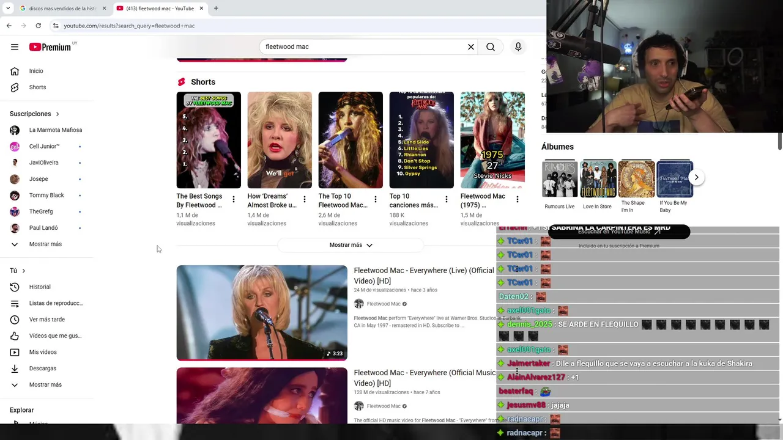Image resolution: width=783 pixels, height=440 pixels.
Task: Activate voice search microphone
Action: tap(518, 47)
